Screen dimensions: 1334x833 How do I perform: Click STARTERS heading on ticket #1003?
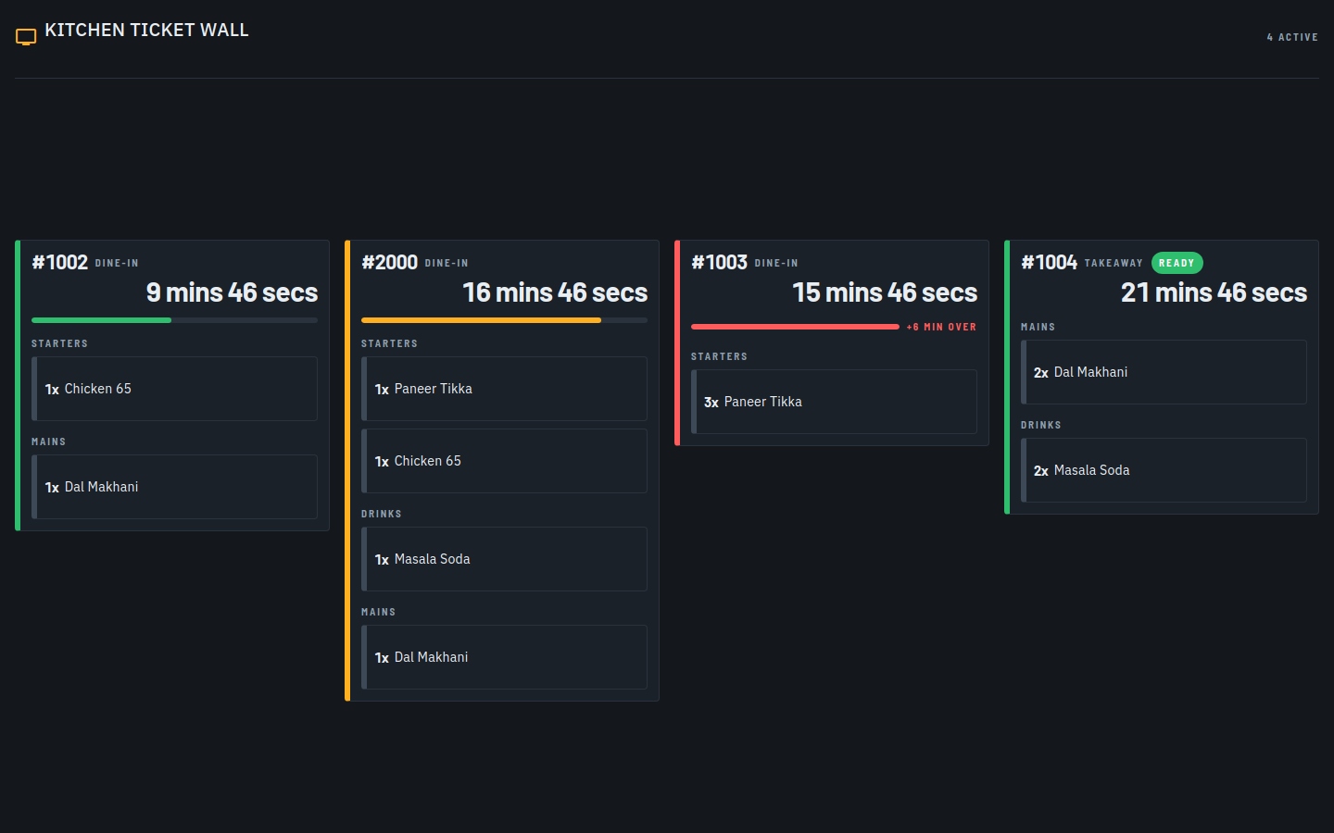pos(719,356)
